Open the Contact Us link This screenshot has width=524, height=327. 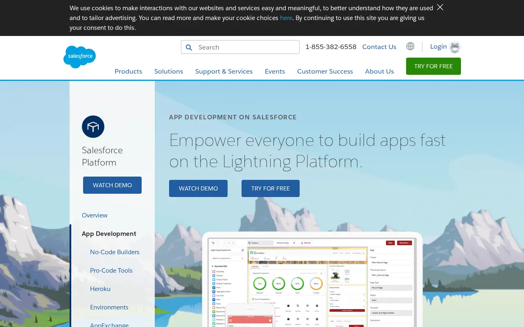pos(379,47)
